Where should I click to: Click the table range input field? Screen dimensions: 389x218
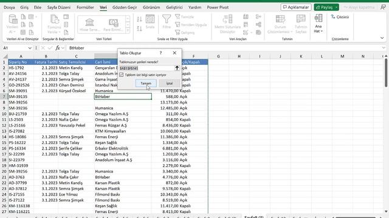pyautogui.click(x=146, y=68)
